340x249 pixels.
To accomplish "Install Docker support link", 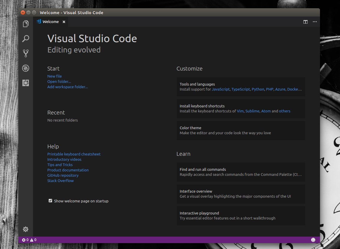I will coord(294,89).
